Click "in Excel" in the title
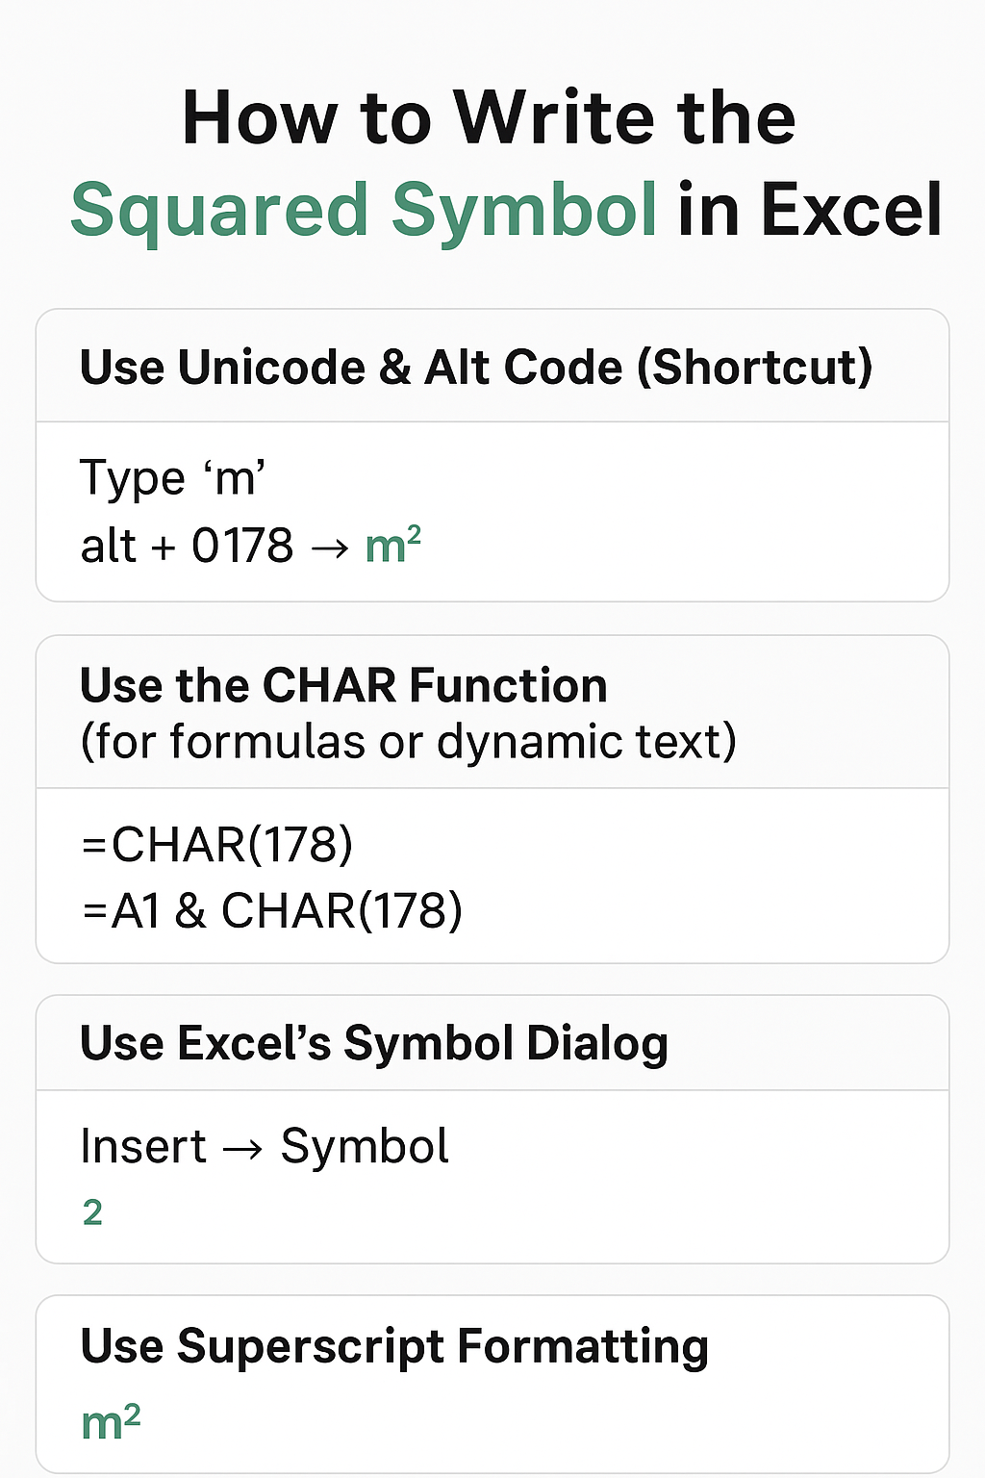This screenshot has width=985, height=1478. (x=809, y=210)
